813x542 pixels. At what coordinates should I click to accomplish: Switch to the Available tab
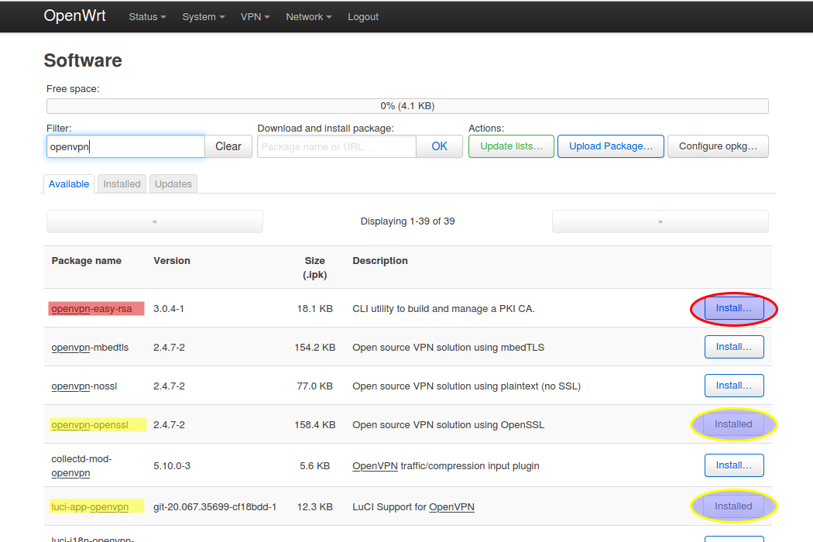[x=69, y=184]
